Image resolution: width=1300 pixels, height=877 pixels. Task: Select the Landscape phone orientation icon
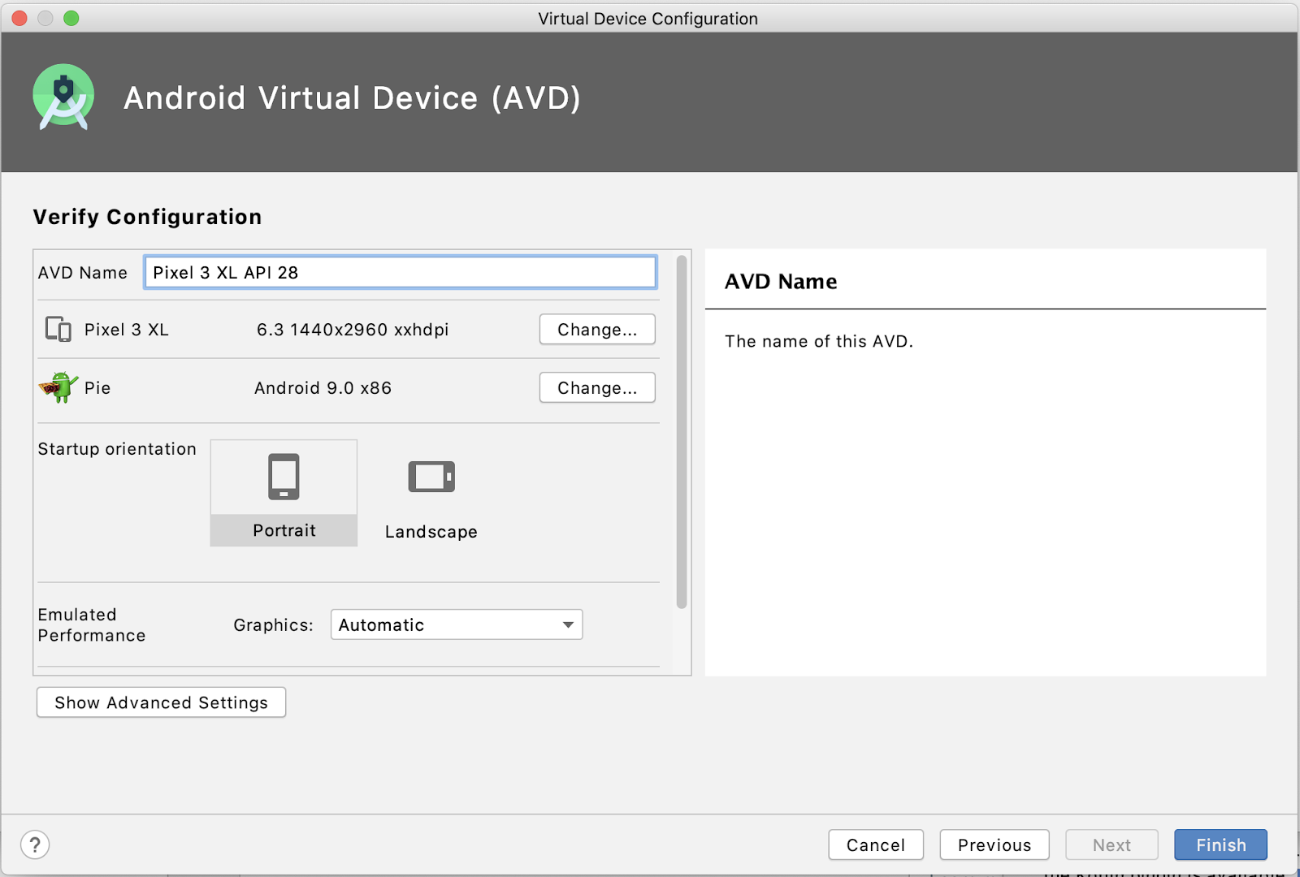pyautogui.click(x=431, y=477)
